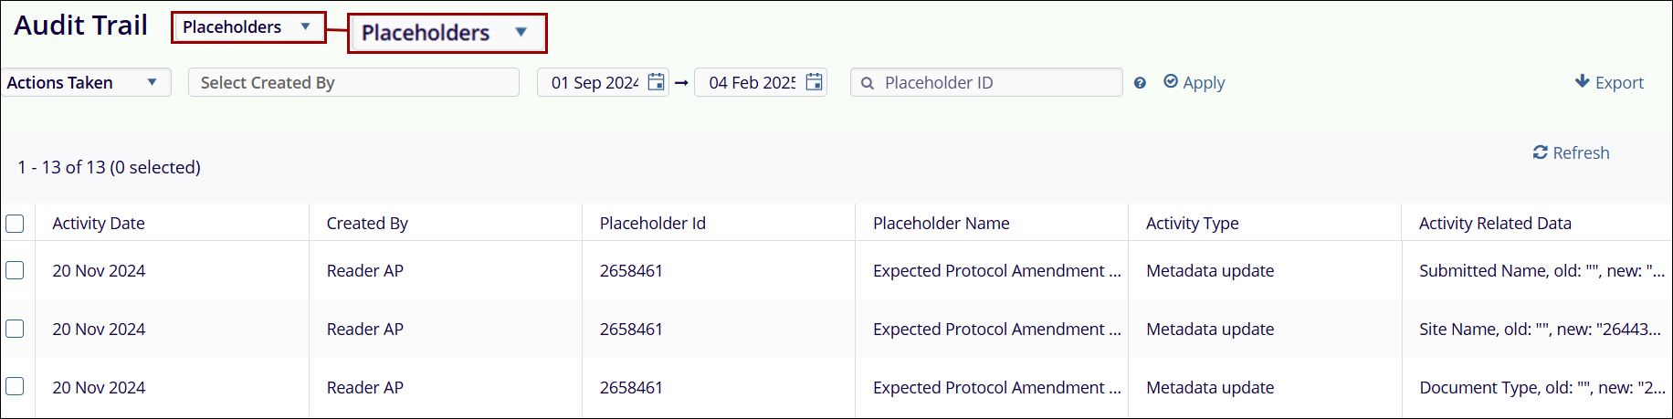Screen dimensions: 1673x419
Task: Check the first 20 Nov 2024 row checkbox
Action: click(15, 270)
